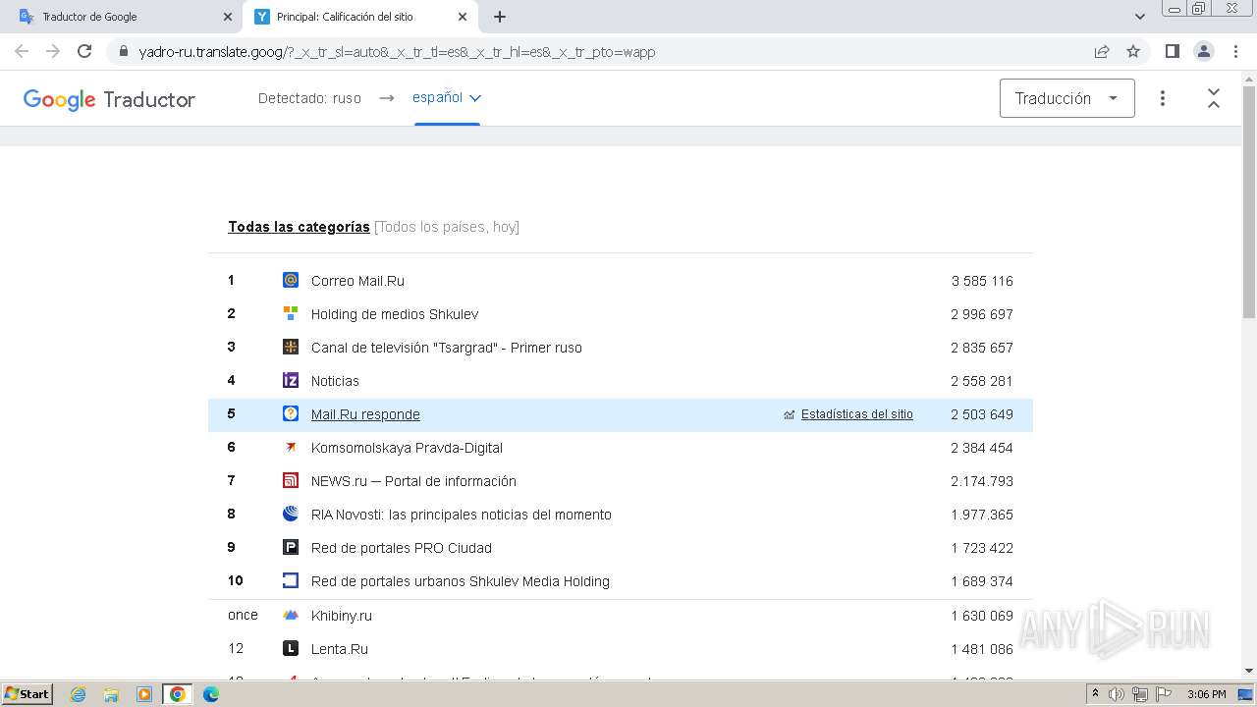The width and height of the screenshot is (1257, 707).
Task: Launch Internet Explorer from the taskbar
Action: 79,694
